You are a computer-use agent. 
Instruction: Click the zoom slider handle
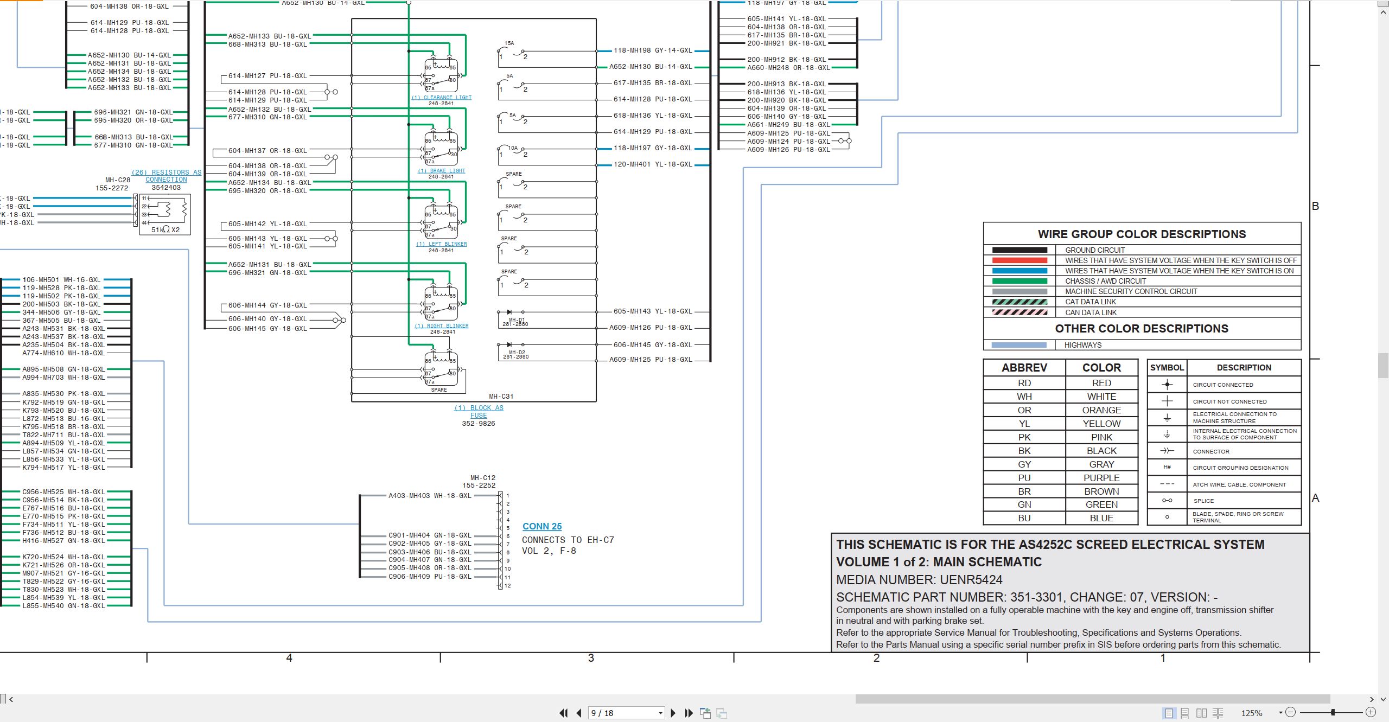click(1333, 712)
